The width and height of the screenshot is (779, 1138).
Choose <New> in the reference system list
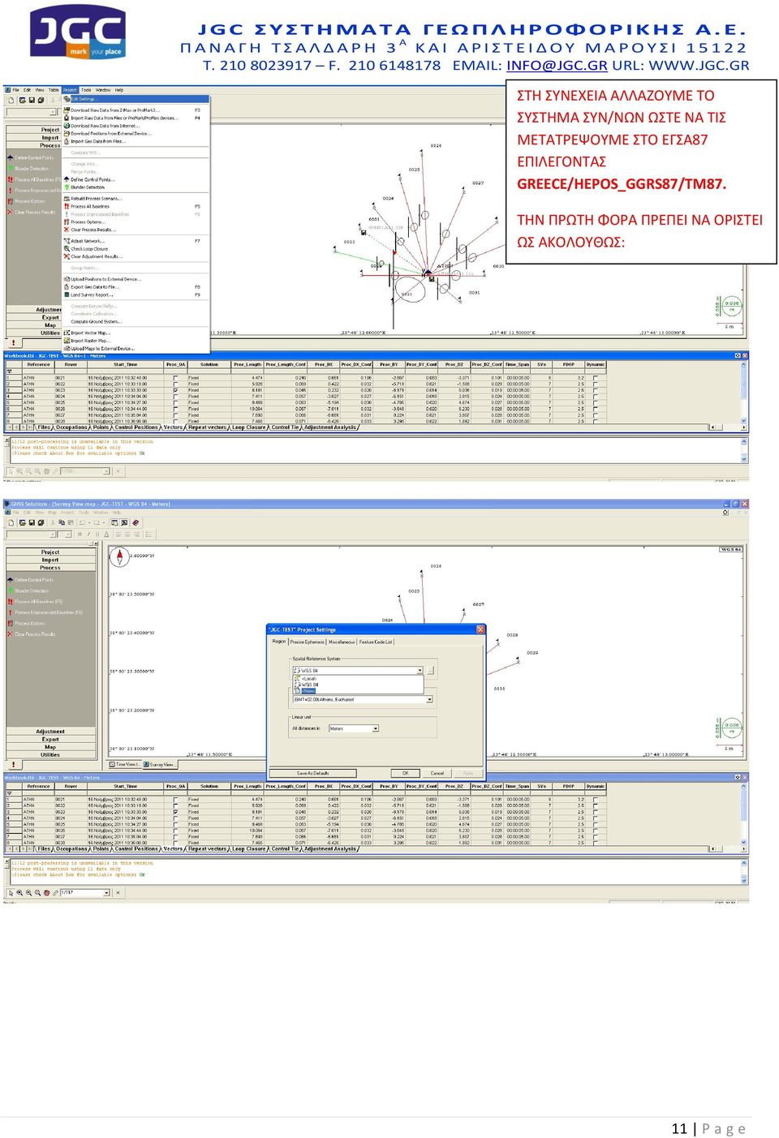point(307,691)
